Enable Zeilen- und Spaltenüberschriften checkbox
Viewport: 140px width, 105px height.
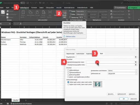coord(68,77)
